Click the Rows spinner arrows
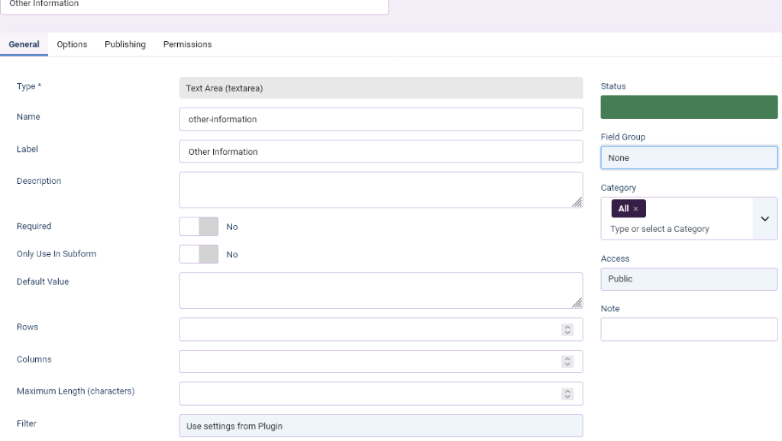 (x=567, y=330)
